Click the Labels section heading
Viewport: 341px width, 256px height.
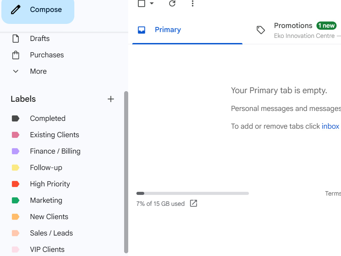click(x=23, y=99)
